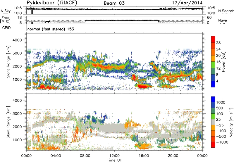
Task: Click the 'Beam 03' label
Action: click(114, 3)
